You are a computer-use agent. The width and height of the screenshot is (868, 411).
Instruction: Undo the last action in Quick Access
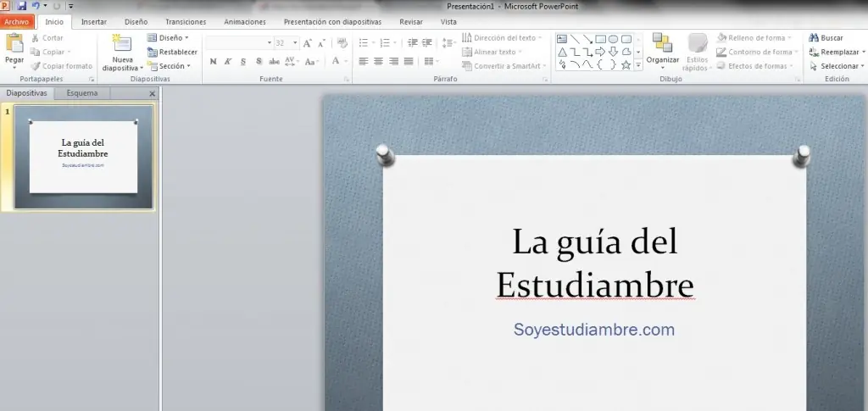(36, 6)
